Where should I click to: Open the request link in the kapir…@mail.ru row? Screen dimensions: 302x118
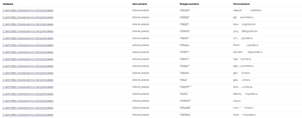28,59
